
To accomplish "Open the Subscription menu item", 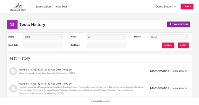I will pyautogui.click(x=43, y=7).
